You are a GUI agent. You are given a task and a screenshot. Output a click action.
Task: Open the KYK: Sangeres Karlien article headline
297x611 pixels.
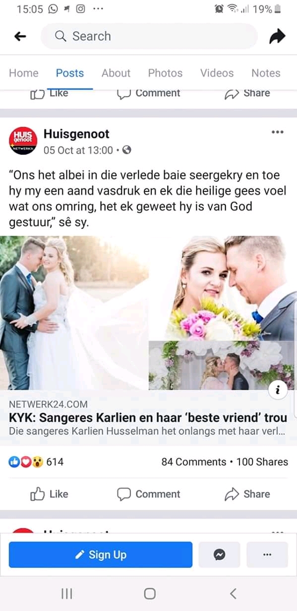click(148, 418)
